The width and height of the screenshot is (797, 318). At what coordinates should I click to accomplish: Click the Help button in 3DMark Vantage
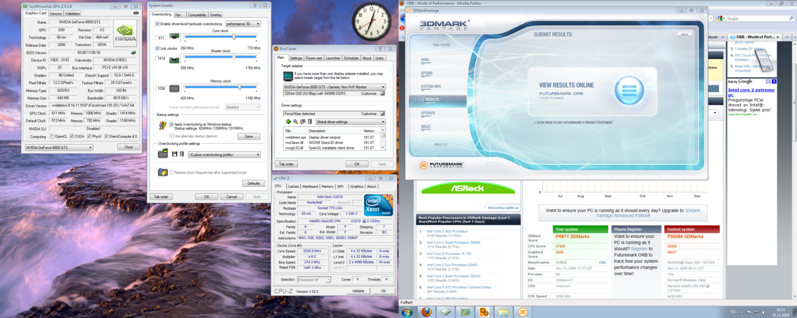pos(685,34)
